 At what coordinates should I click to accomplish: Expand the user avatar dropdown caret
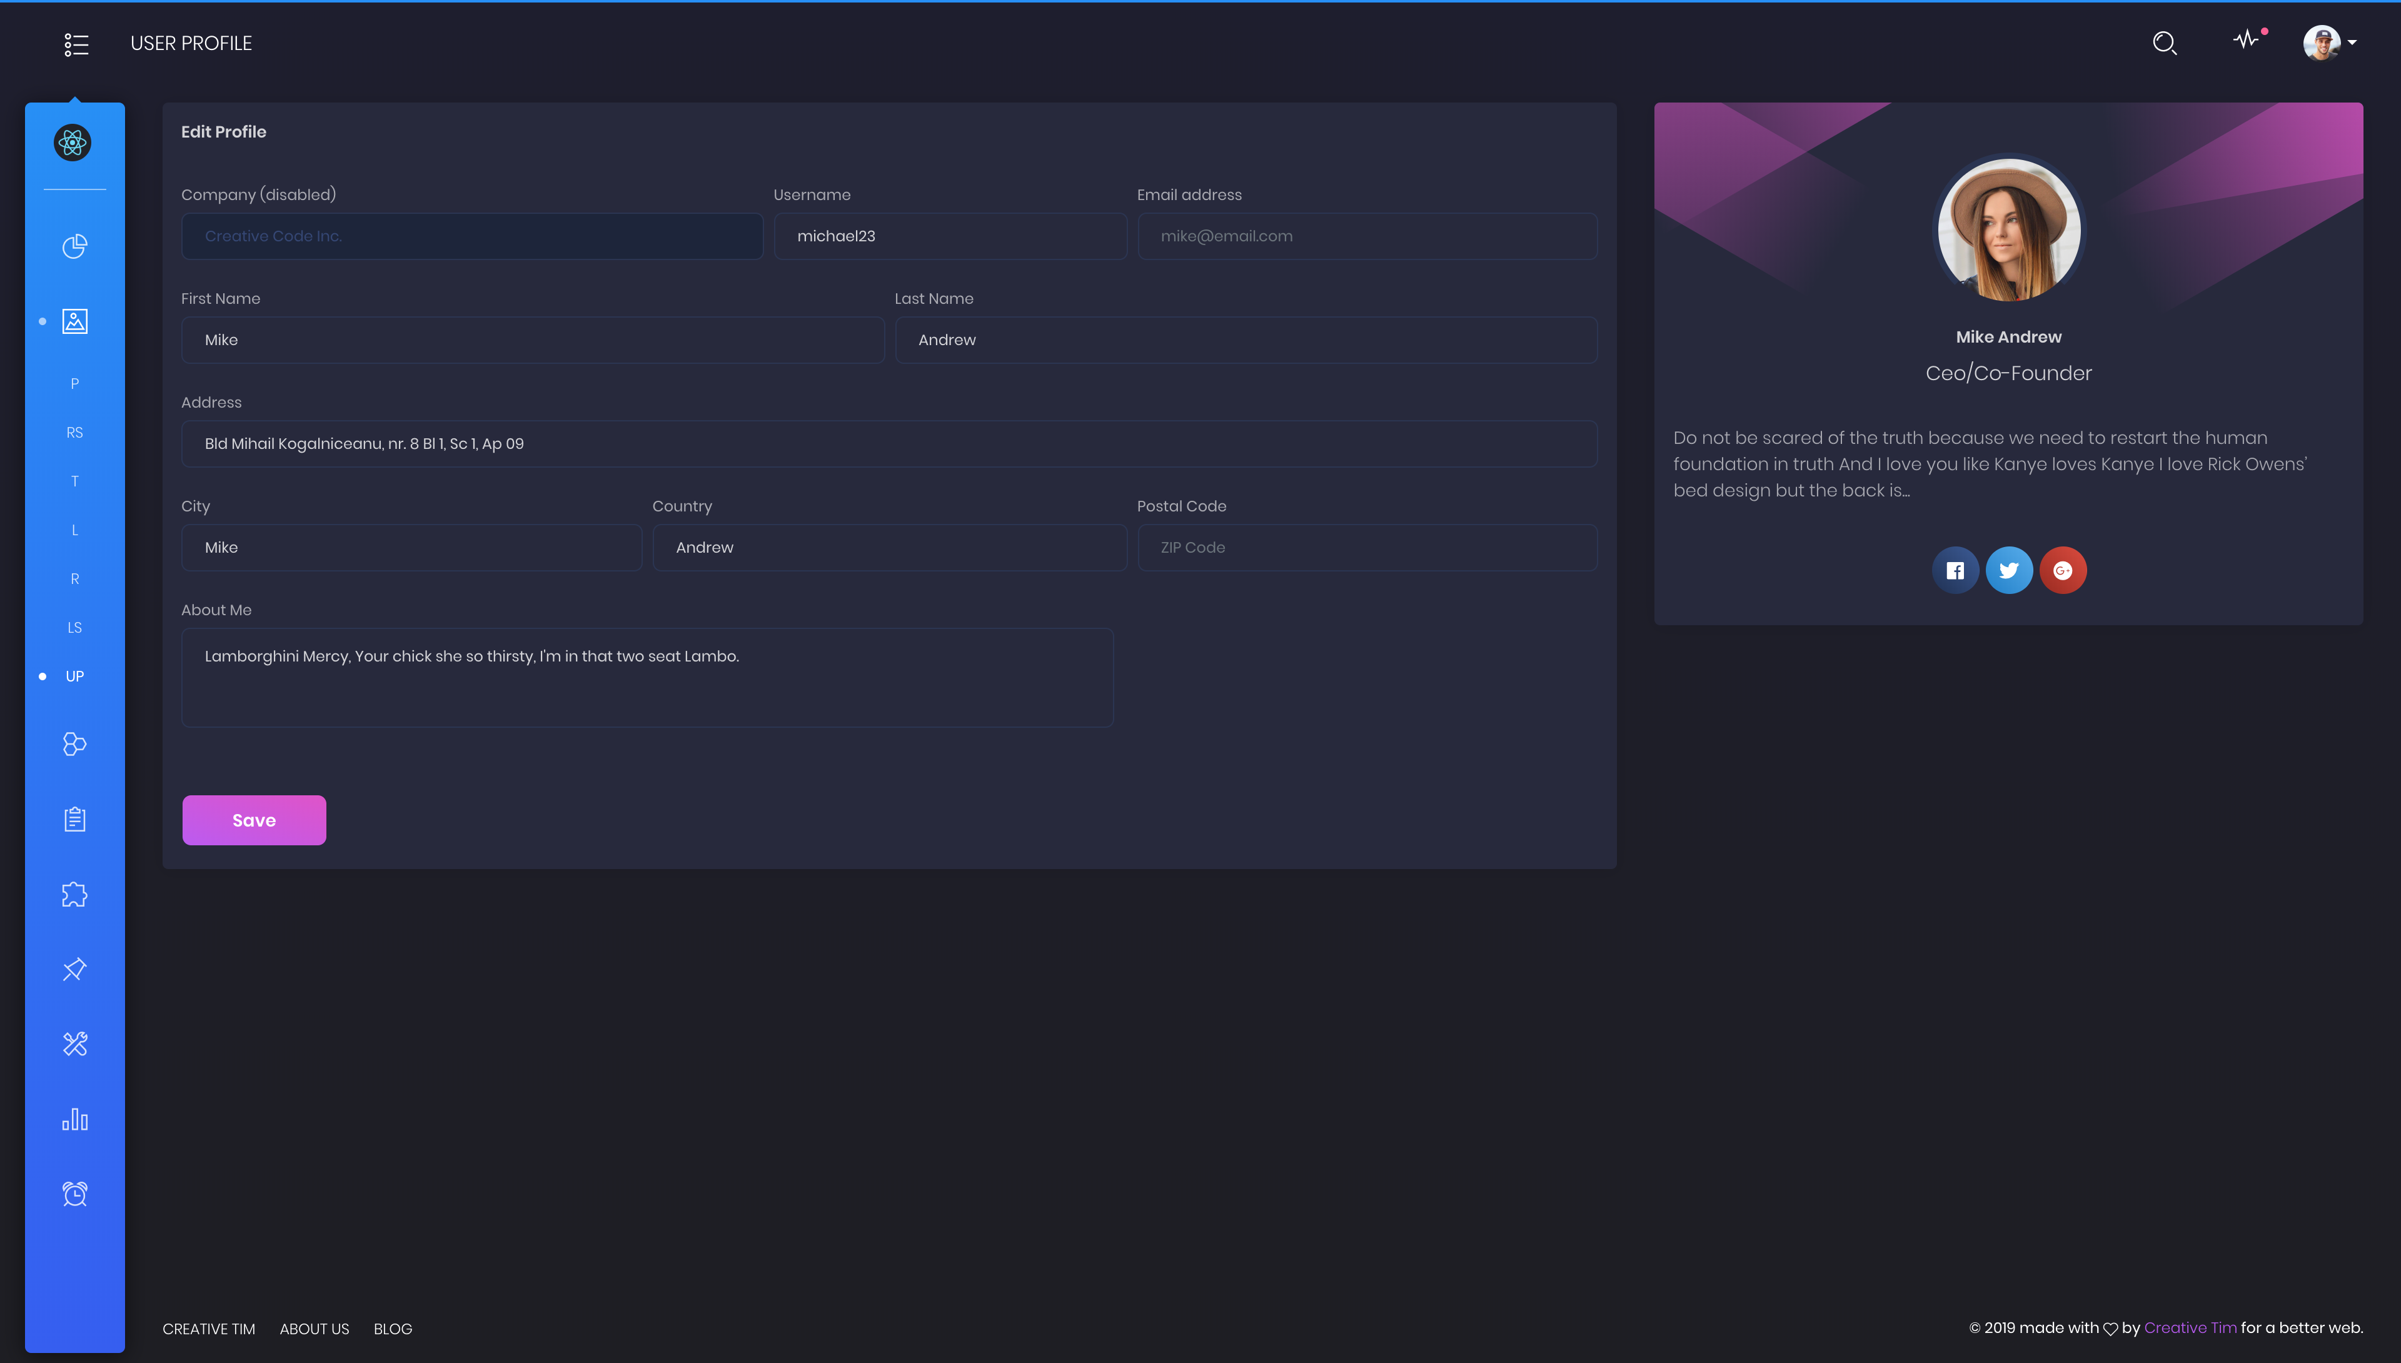pos(2352,43)
